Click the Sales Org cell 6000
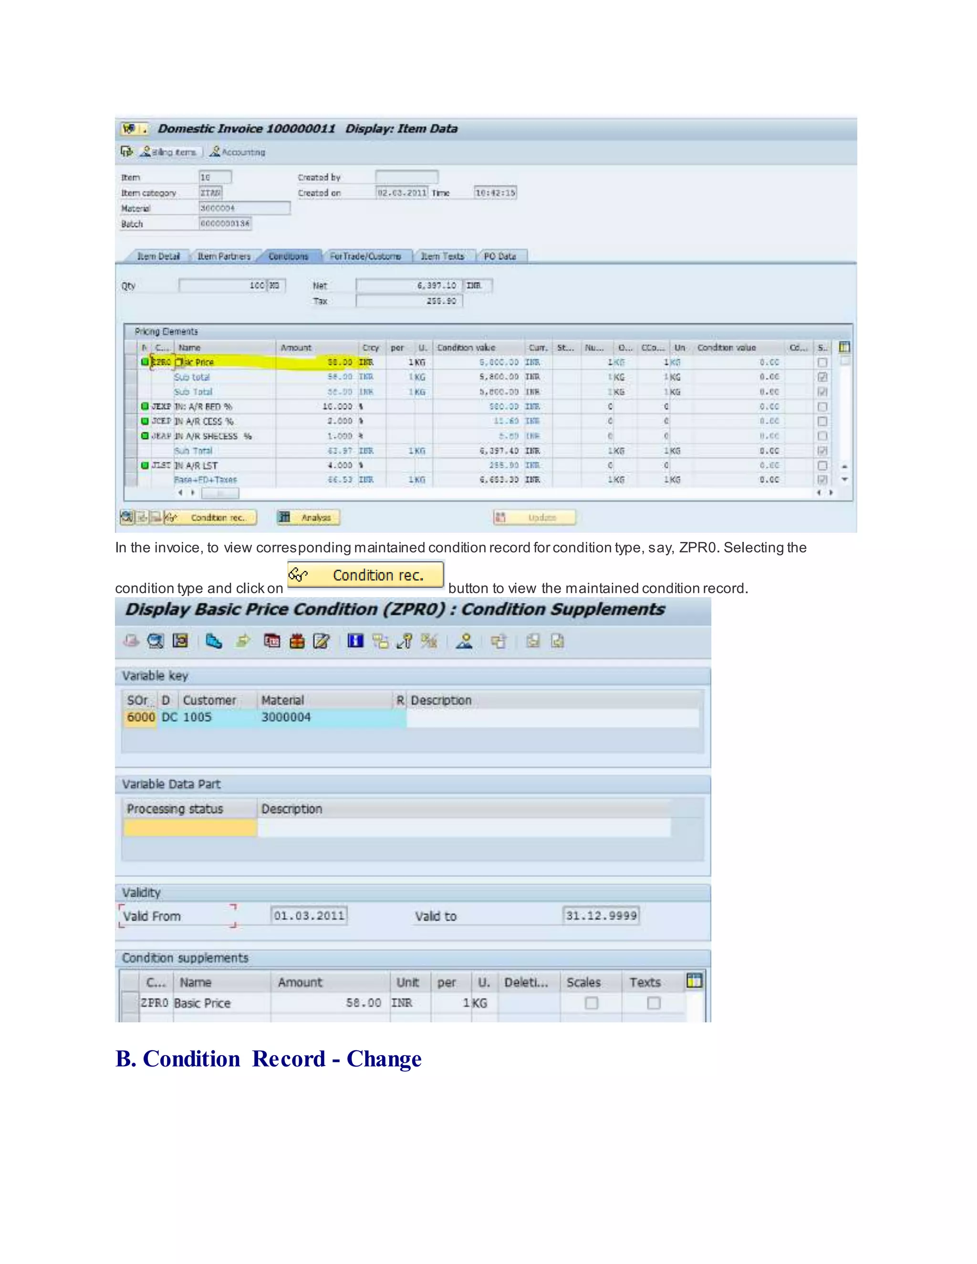 click(x=141, y=717)
